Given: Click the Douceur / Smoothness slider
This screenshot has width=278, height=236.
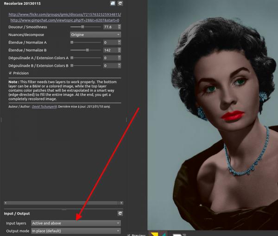Looking at the screenshot, I should [86, 27].
